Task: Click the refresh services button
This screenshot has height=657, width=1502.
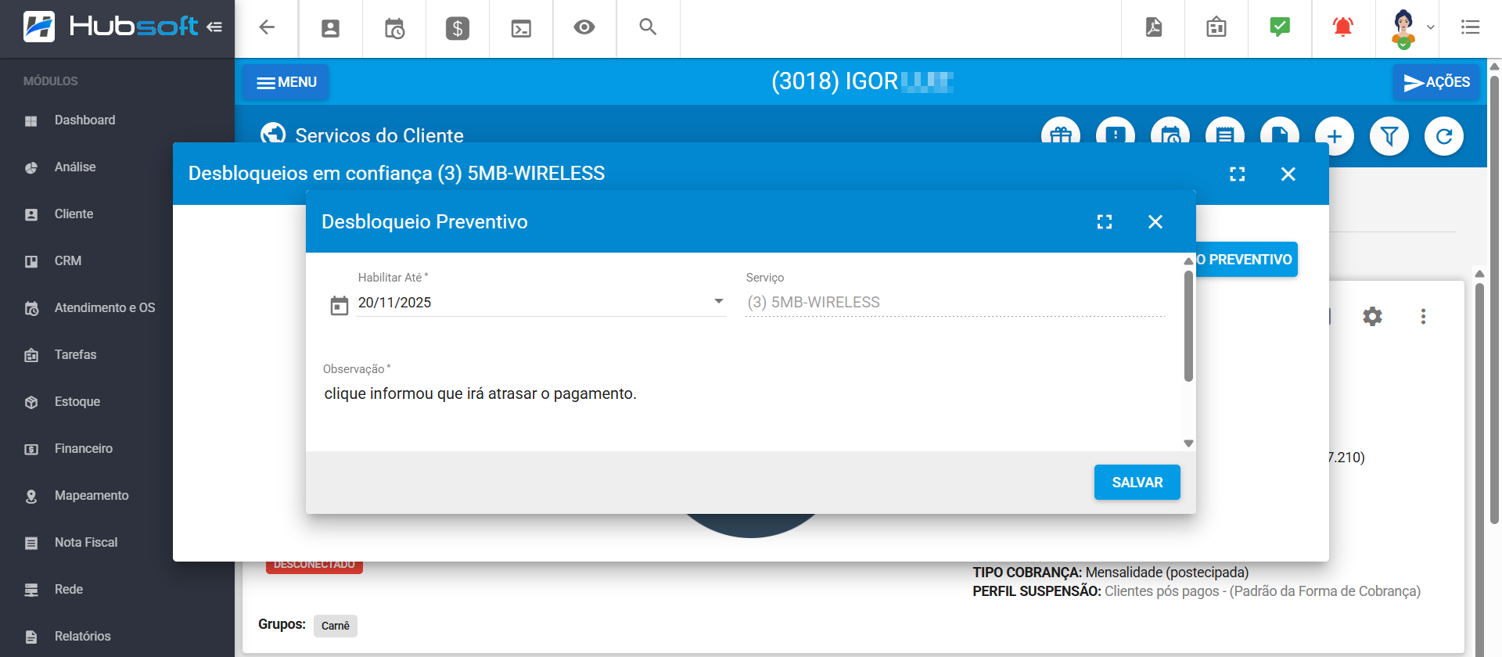Action: click(x=1444, y=136)
